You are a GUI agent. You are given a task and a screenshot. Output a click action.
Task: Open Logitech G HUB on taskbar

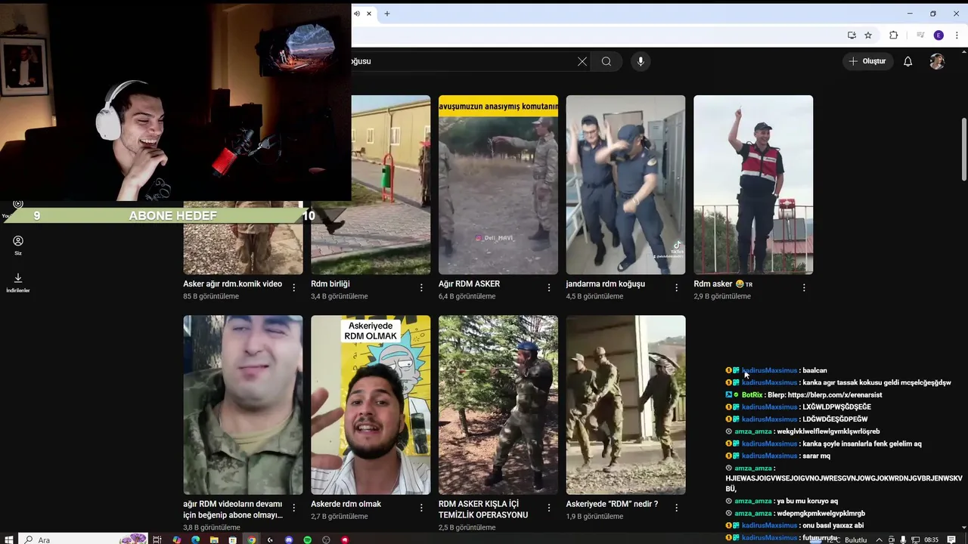click(270, 539)
